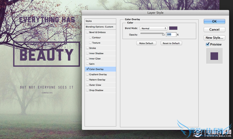Image resolution: width=233 pixels, height=139 pixels.
Task: Click the Cancel button
Action: point(214,29)
